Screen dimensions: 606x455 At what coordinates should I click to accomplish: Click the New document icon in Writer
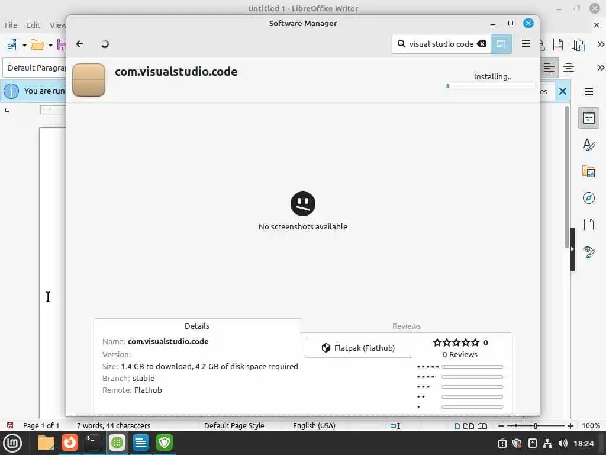[x=11, y=44]
